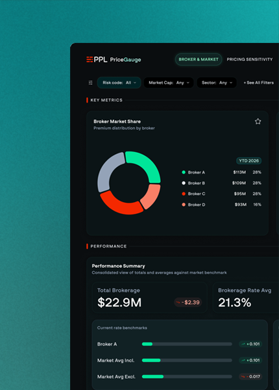279x390 pixels.
Task: Select Broker D legend entry
Action: click(x=193, y=205)
